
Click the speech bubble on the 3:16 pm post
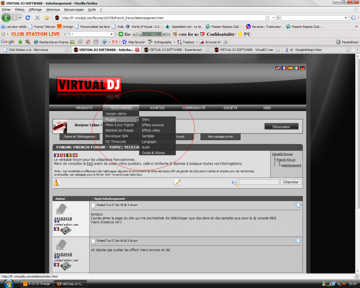[x=298, y=241]
